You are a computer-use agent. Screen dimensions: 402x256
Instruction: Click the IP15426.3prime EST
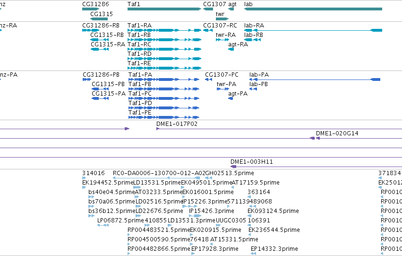(x=195, y=216)
